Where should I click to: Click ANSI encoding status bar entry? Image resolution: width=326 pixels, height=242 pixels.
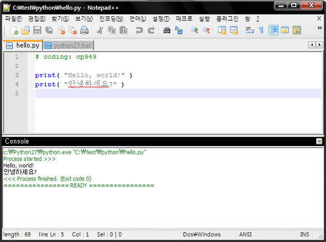coord(245,235)
